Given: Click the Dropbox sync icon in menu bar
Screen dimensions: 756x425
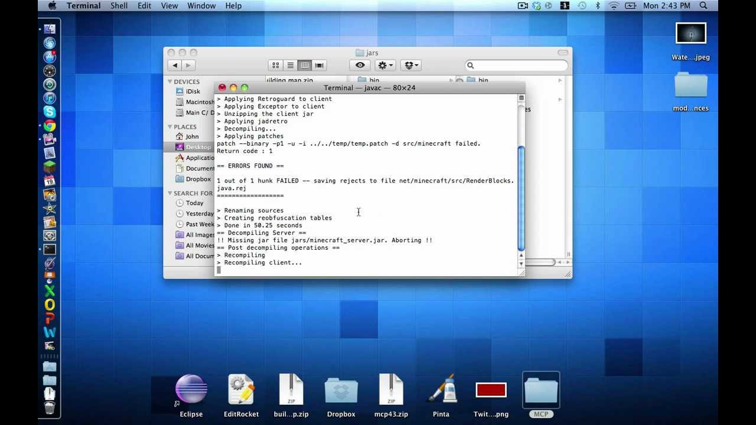Looking at the screenshot, I should click(x=536, y=6).
